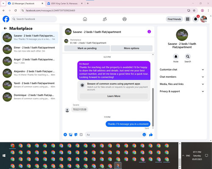This screenshot has width=212, height=169.
Task: Open the Angel conversation
Action: 30,61
